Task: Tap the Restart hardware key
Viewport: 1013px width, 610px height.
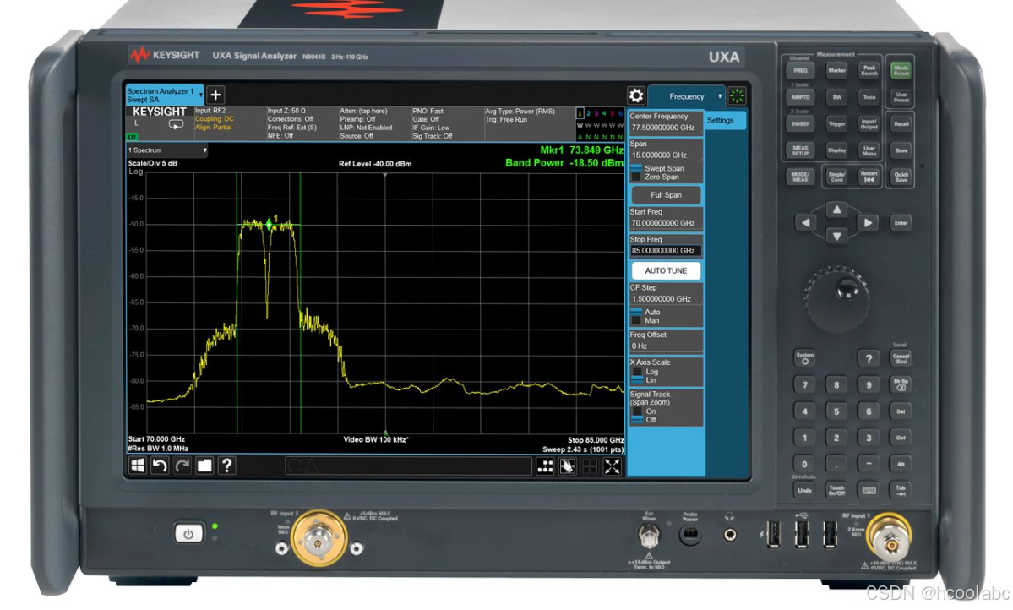Action: point(869,177)
